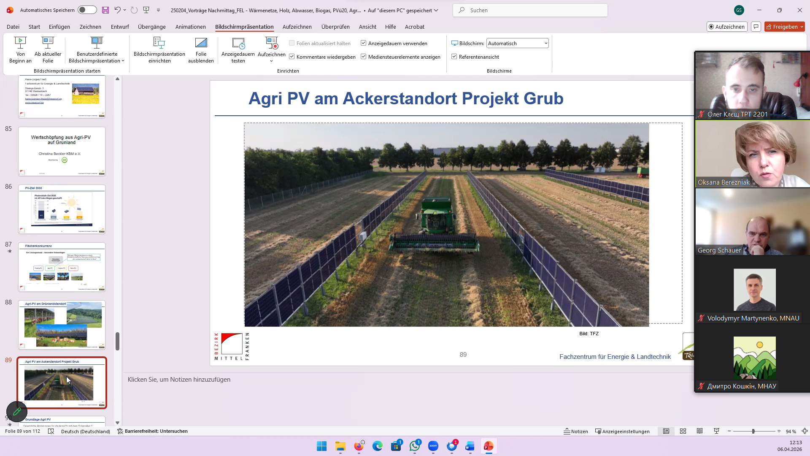The height and width of the screenshot is (456, 810).
Task: Switch to the Ansicht tab
Action: (367, 27)
